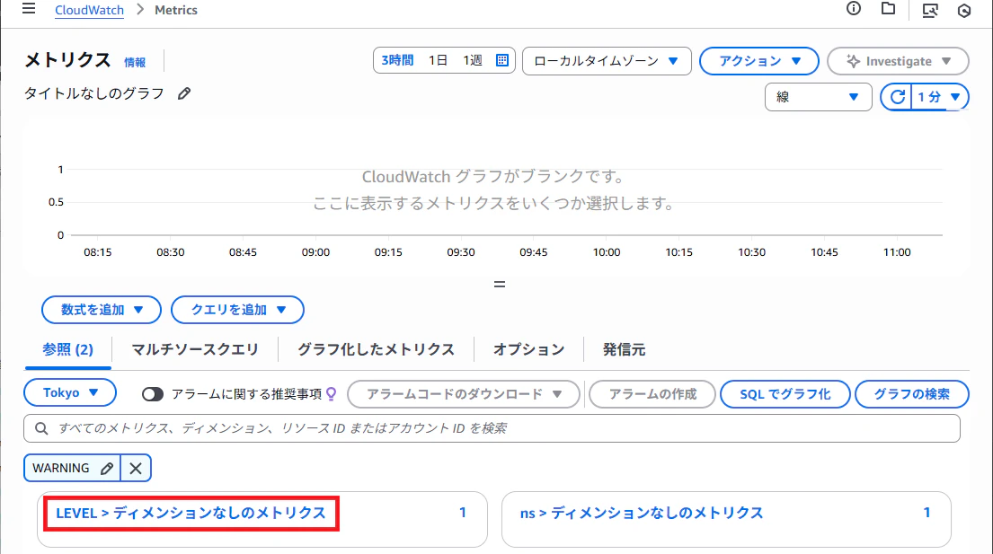993x554 pixels.
Task: Open ns > ディメンションなしのメトリクス
Action: (642, 513)
